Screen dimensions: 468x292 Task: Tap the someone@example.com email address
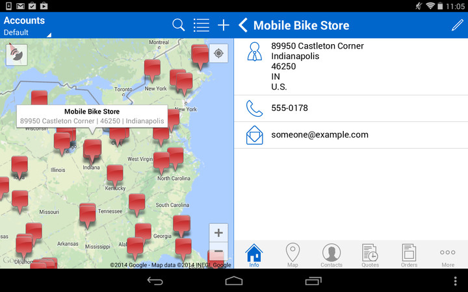tap(320, 135)
